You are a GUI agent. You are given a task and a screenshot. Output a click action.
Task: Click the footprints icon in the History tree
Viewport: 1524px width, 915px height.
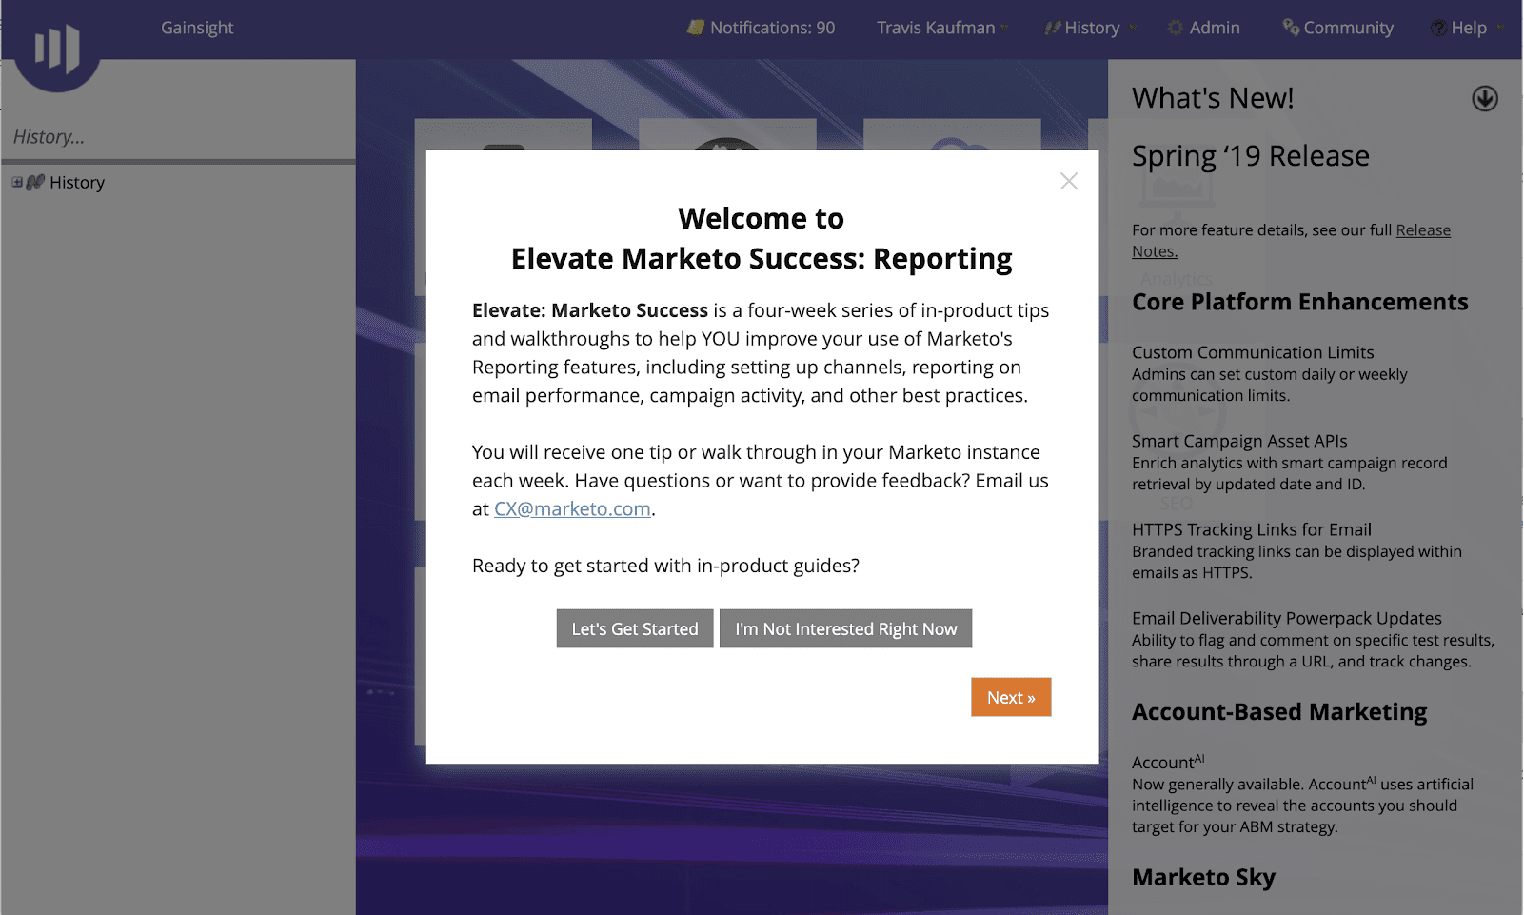pos(35,182)
